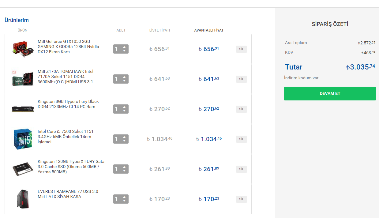
Task: Click the Intel Core i5 box image
Action: (x=23, y=139)
